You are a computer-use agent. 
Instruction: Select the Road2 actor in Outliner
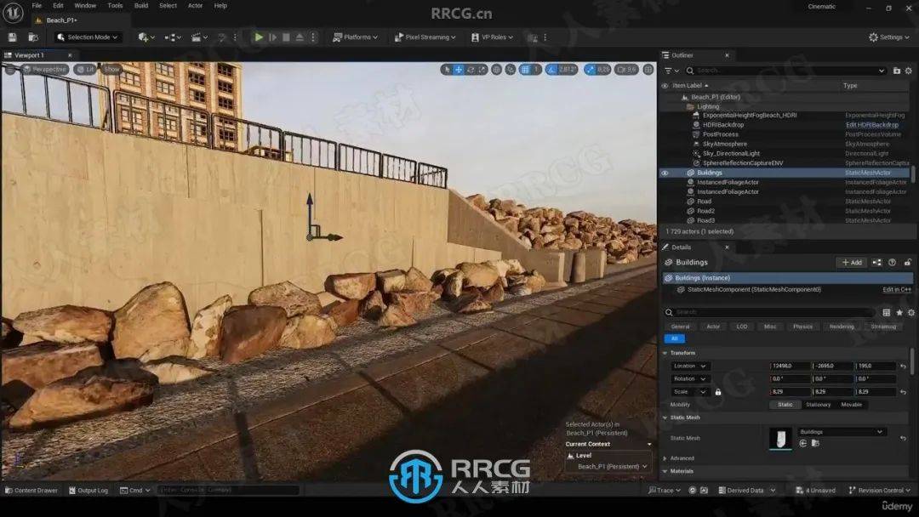pos(705,211)
